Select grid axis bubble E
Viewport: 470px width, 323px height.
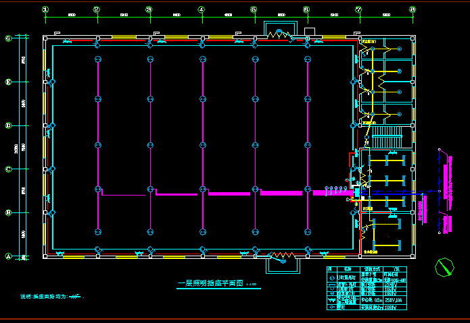(8, 82)
